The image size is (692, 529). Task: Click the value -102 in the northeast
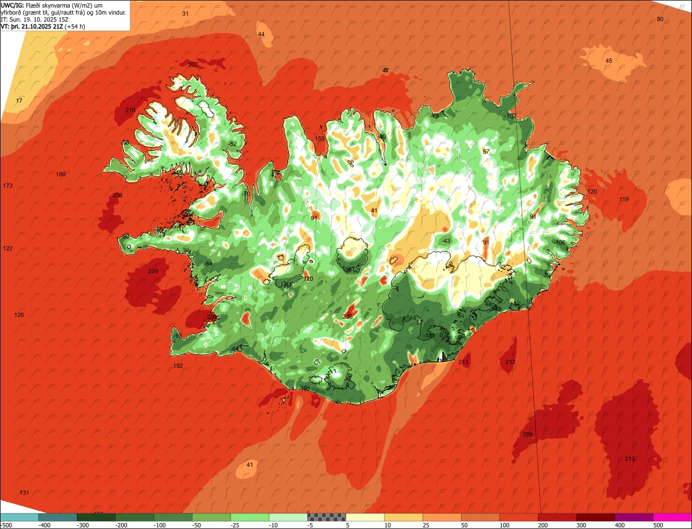point(510,116)
